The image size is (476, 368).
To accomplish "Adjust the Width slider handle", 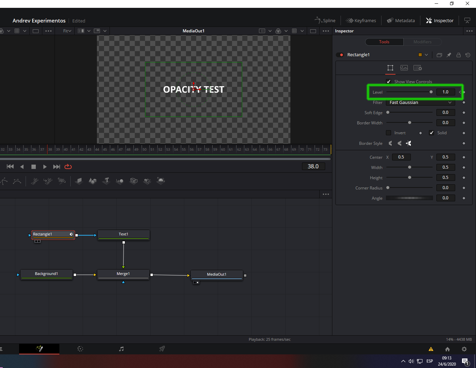I will [409, 167].
